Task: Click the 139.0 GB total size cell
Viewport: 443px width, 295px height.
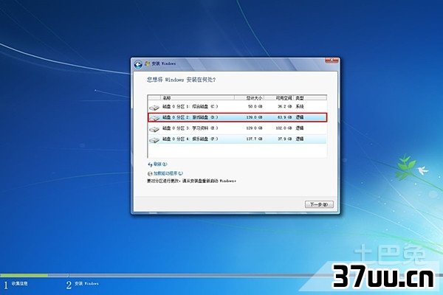Action: pyautogui.click(x=254, y=117)
